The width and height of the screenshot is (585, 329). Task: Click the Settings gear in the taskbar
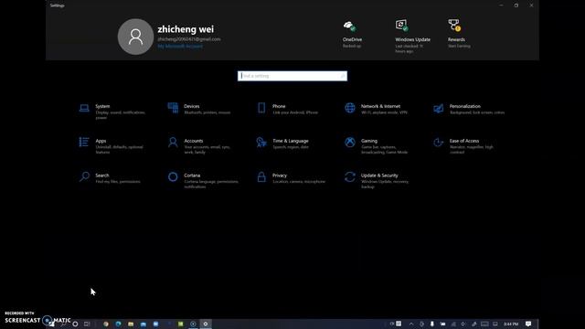[205, 324]
